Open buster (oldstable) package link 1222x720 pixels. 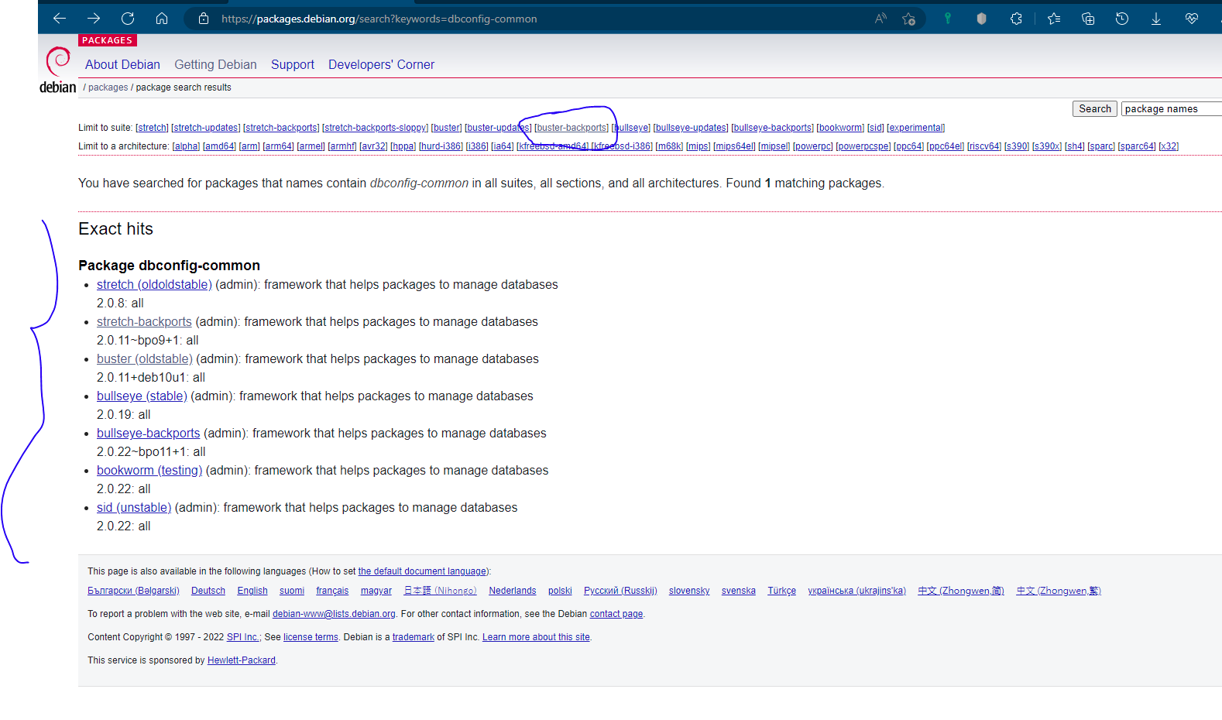(x=145, y=359)
